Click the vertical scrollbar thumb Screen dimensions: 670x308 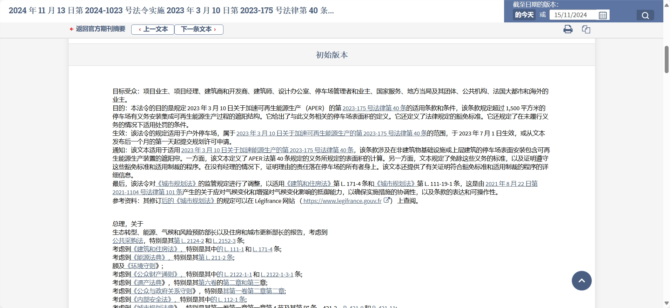pos(666,59)
